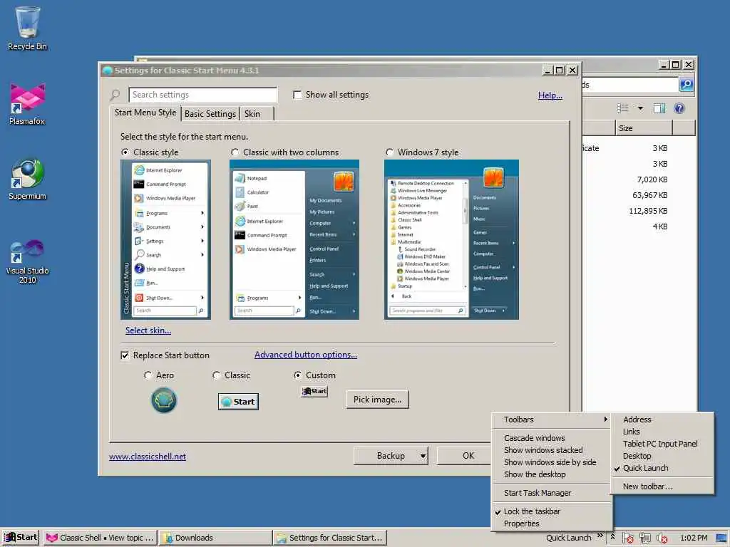The height and width of the screenshot is (547, 730).
Task: Open the Visual Studio 2010 shortcut
Action: [x=28, y=261]
